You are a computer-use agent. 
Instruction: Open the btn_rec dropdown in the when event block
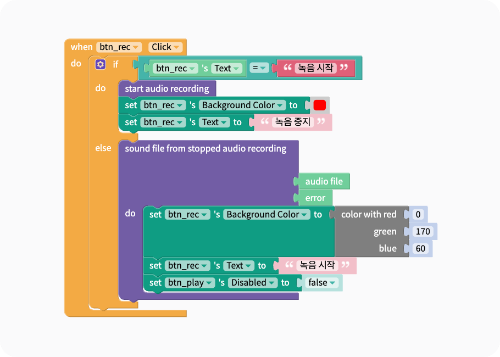tap(119, 47)
